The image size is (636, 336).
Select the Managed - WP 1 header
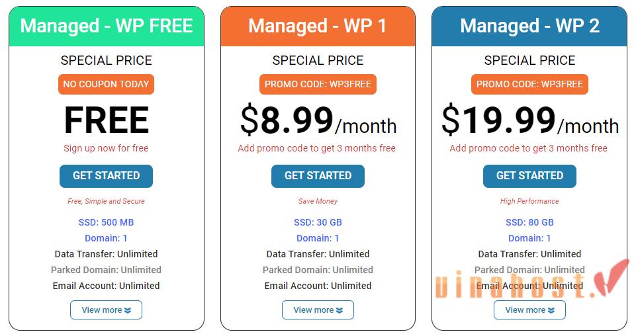[318, 26]
